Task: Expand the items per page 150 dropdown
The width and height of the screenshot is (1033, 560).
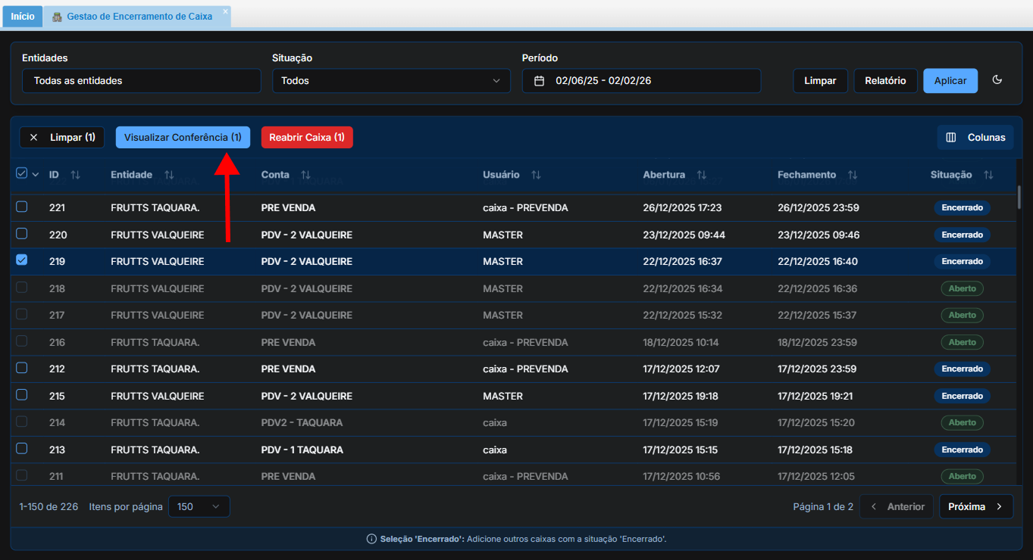Action: (x=199, y=507)
